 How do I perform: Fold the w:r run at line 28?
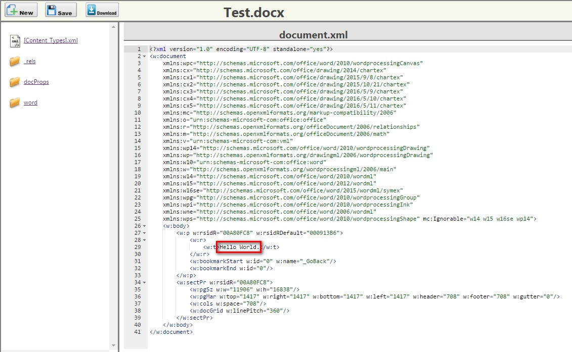tap(145, 240)
